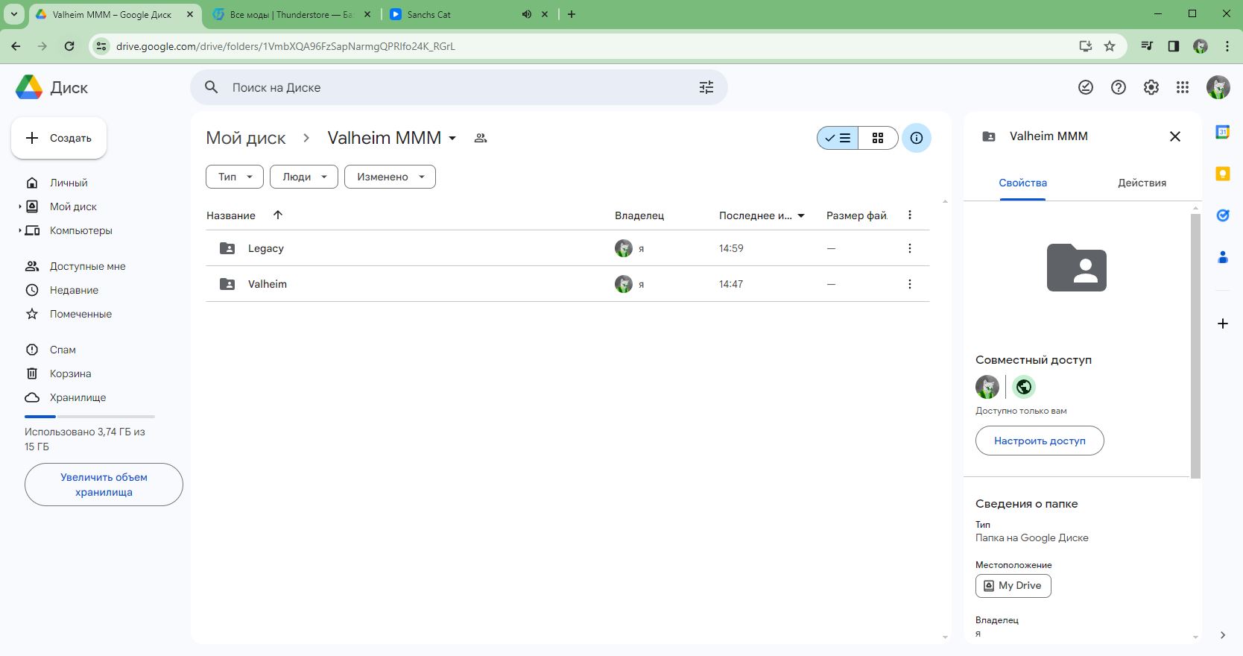
Task: Open a new browser tab
Action: click(572, 14)
